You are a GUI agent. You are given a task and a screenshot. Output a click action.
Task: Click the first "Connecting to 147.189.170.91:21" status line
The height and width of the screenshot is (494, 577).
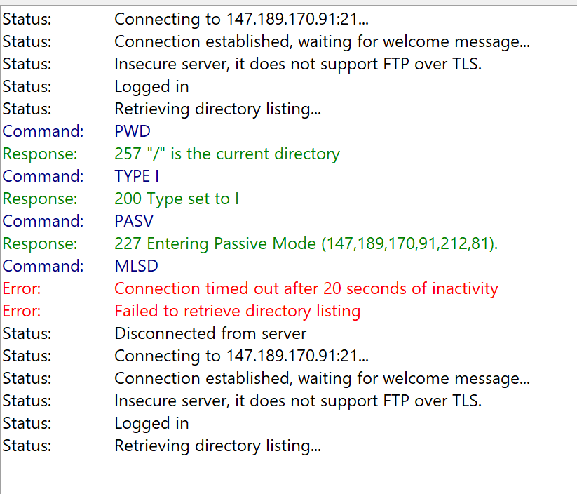click(x=242, y=19)
